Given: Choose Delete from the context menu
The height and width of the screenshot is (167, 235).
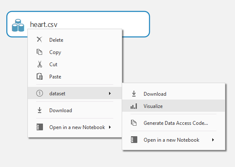Looking at the screenshot, I should tap(75, 40).
